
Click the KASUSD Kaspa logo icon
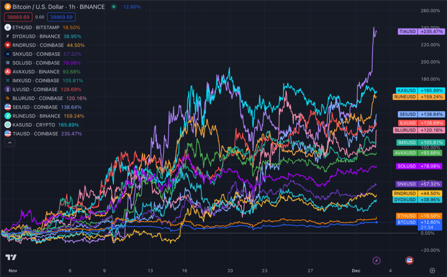[7, 125]
